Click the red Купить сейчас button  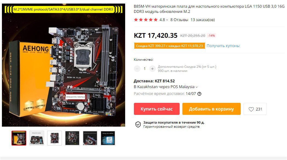tap(157, 109)
